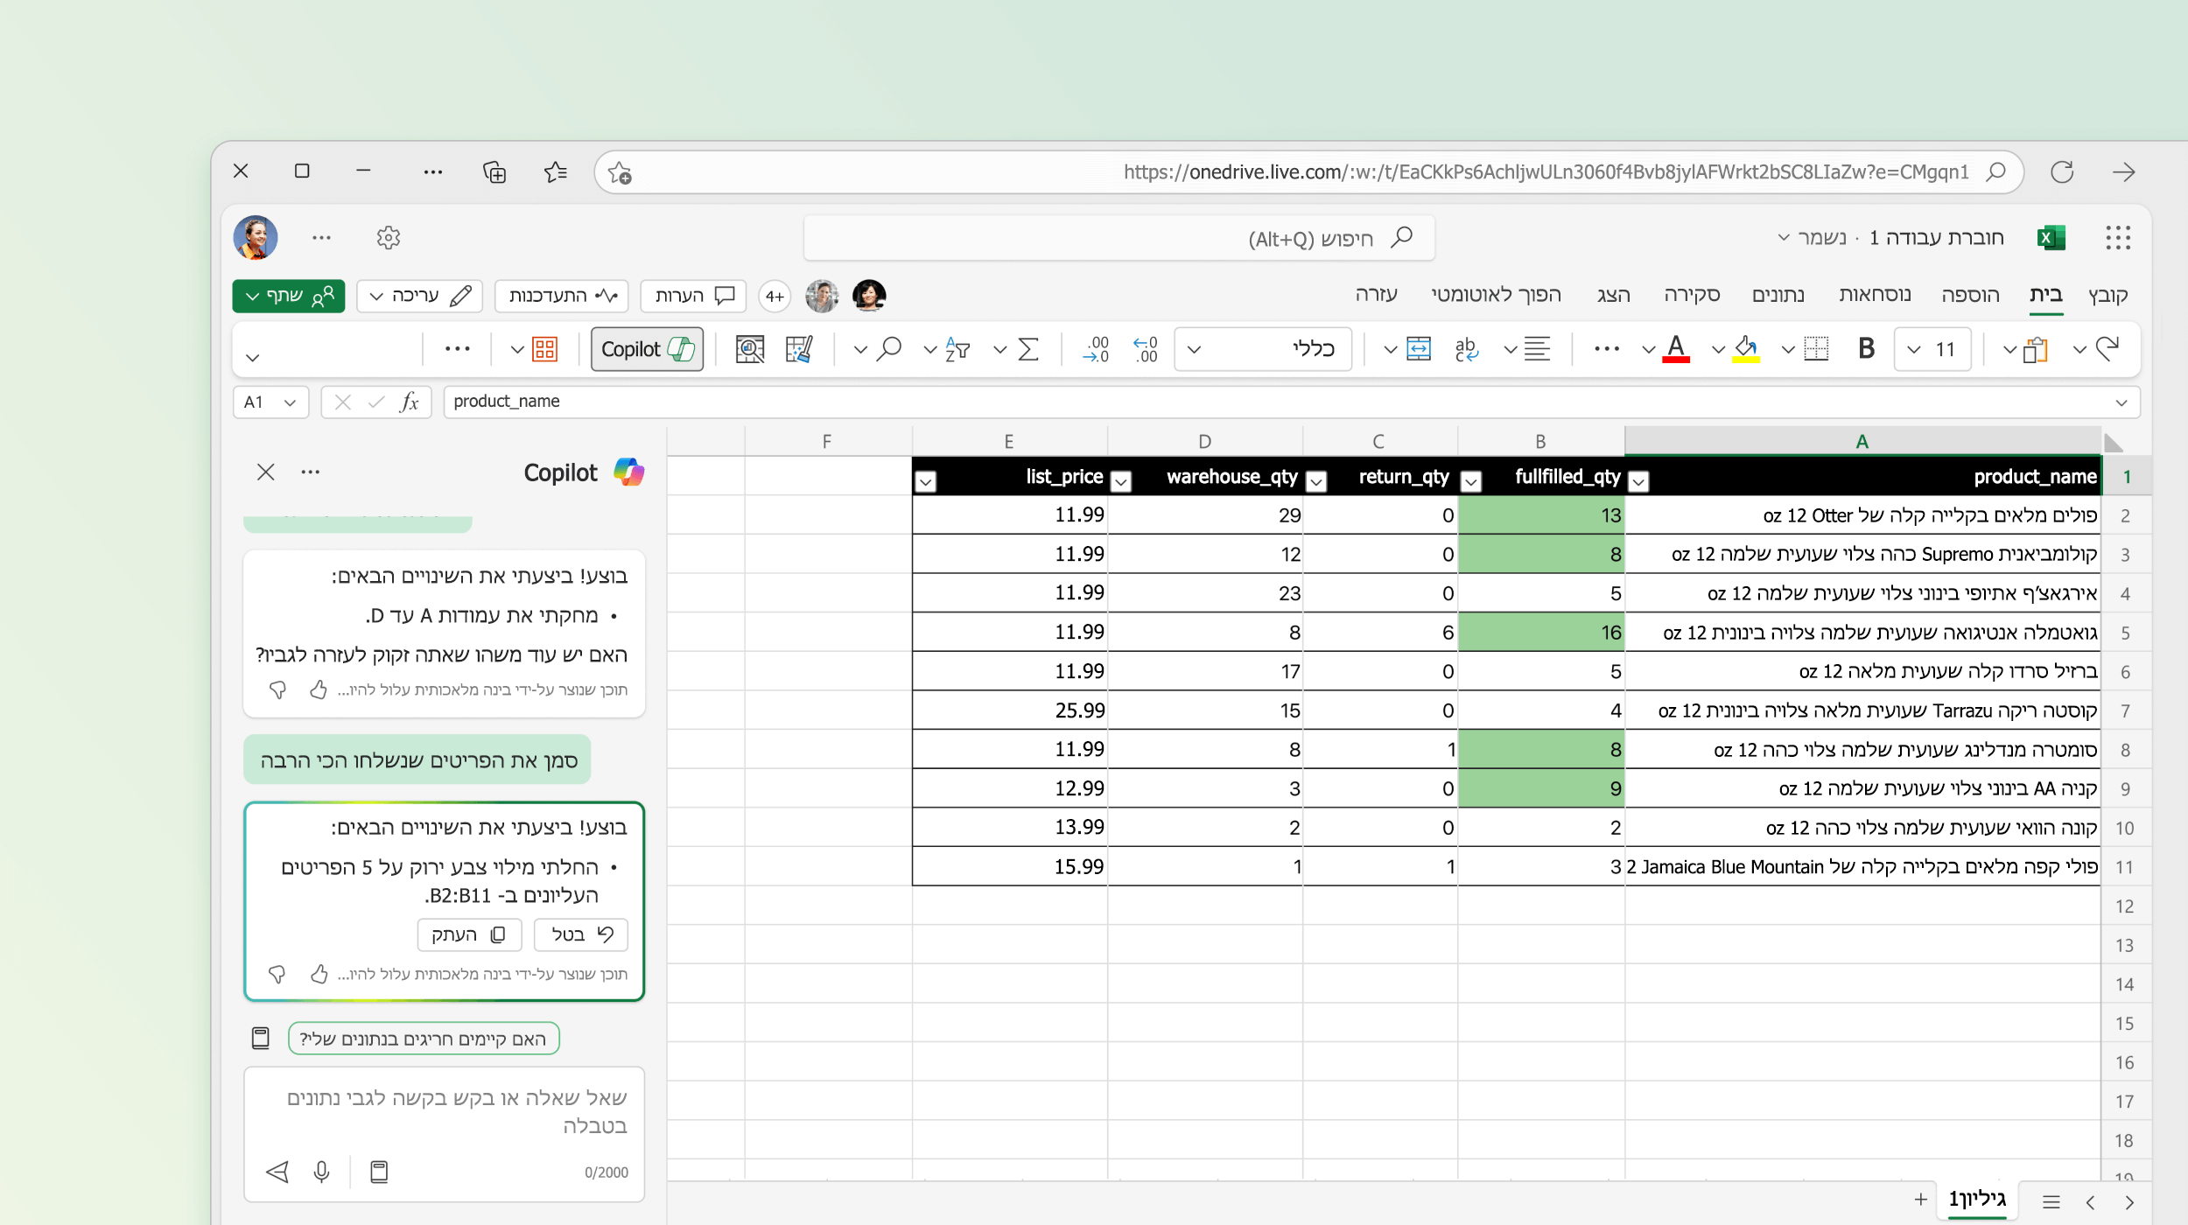Toggle the Merge cells icon
This screenshot has width=2188, height=1225.
(1419, 349)
